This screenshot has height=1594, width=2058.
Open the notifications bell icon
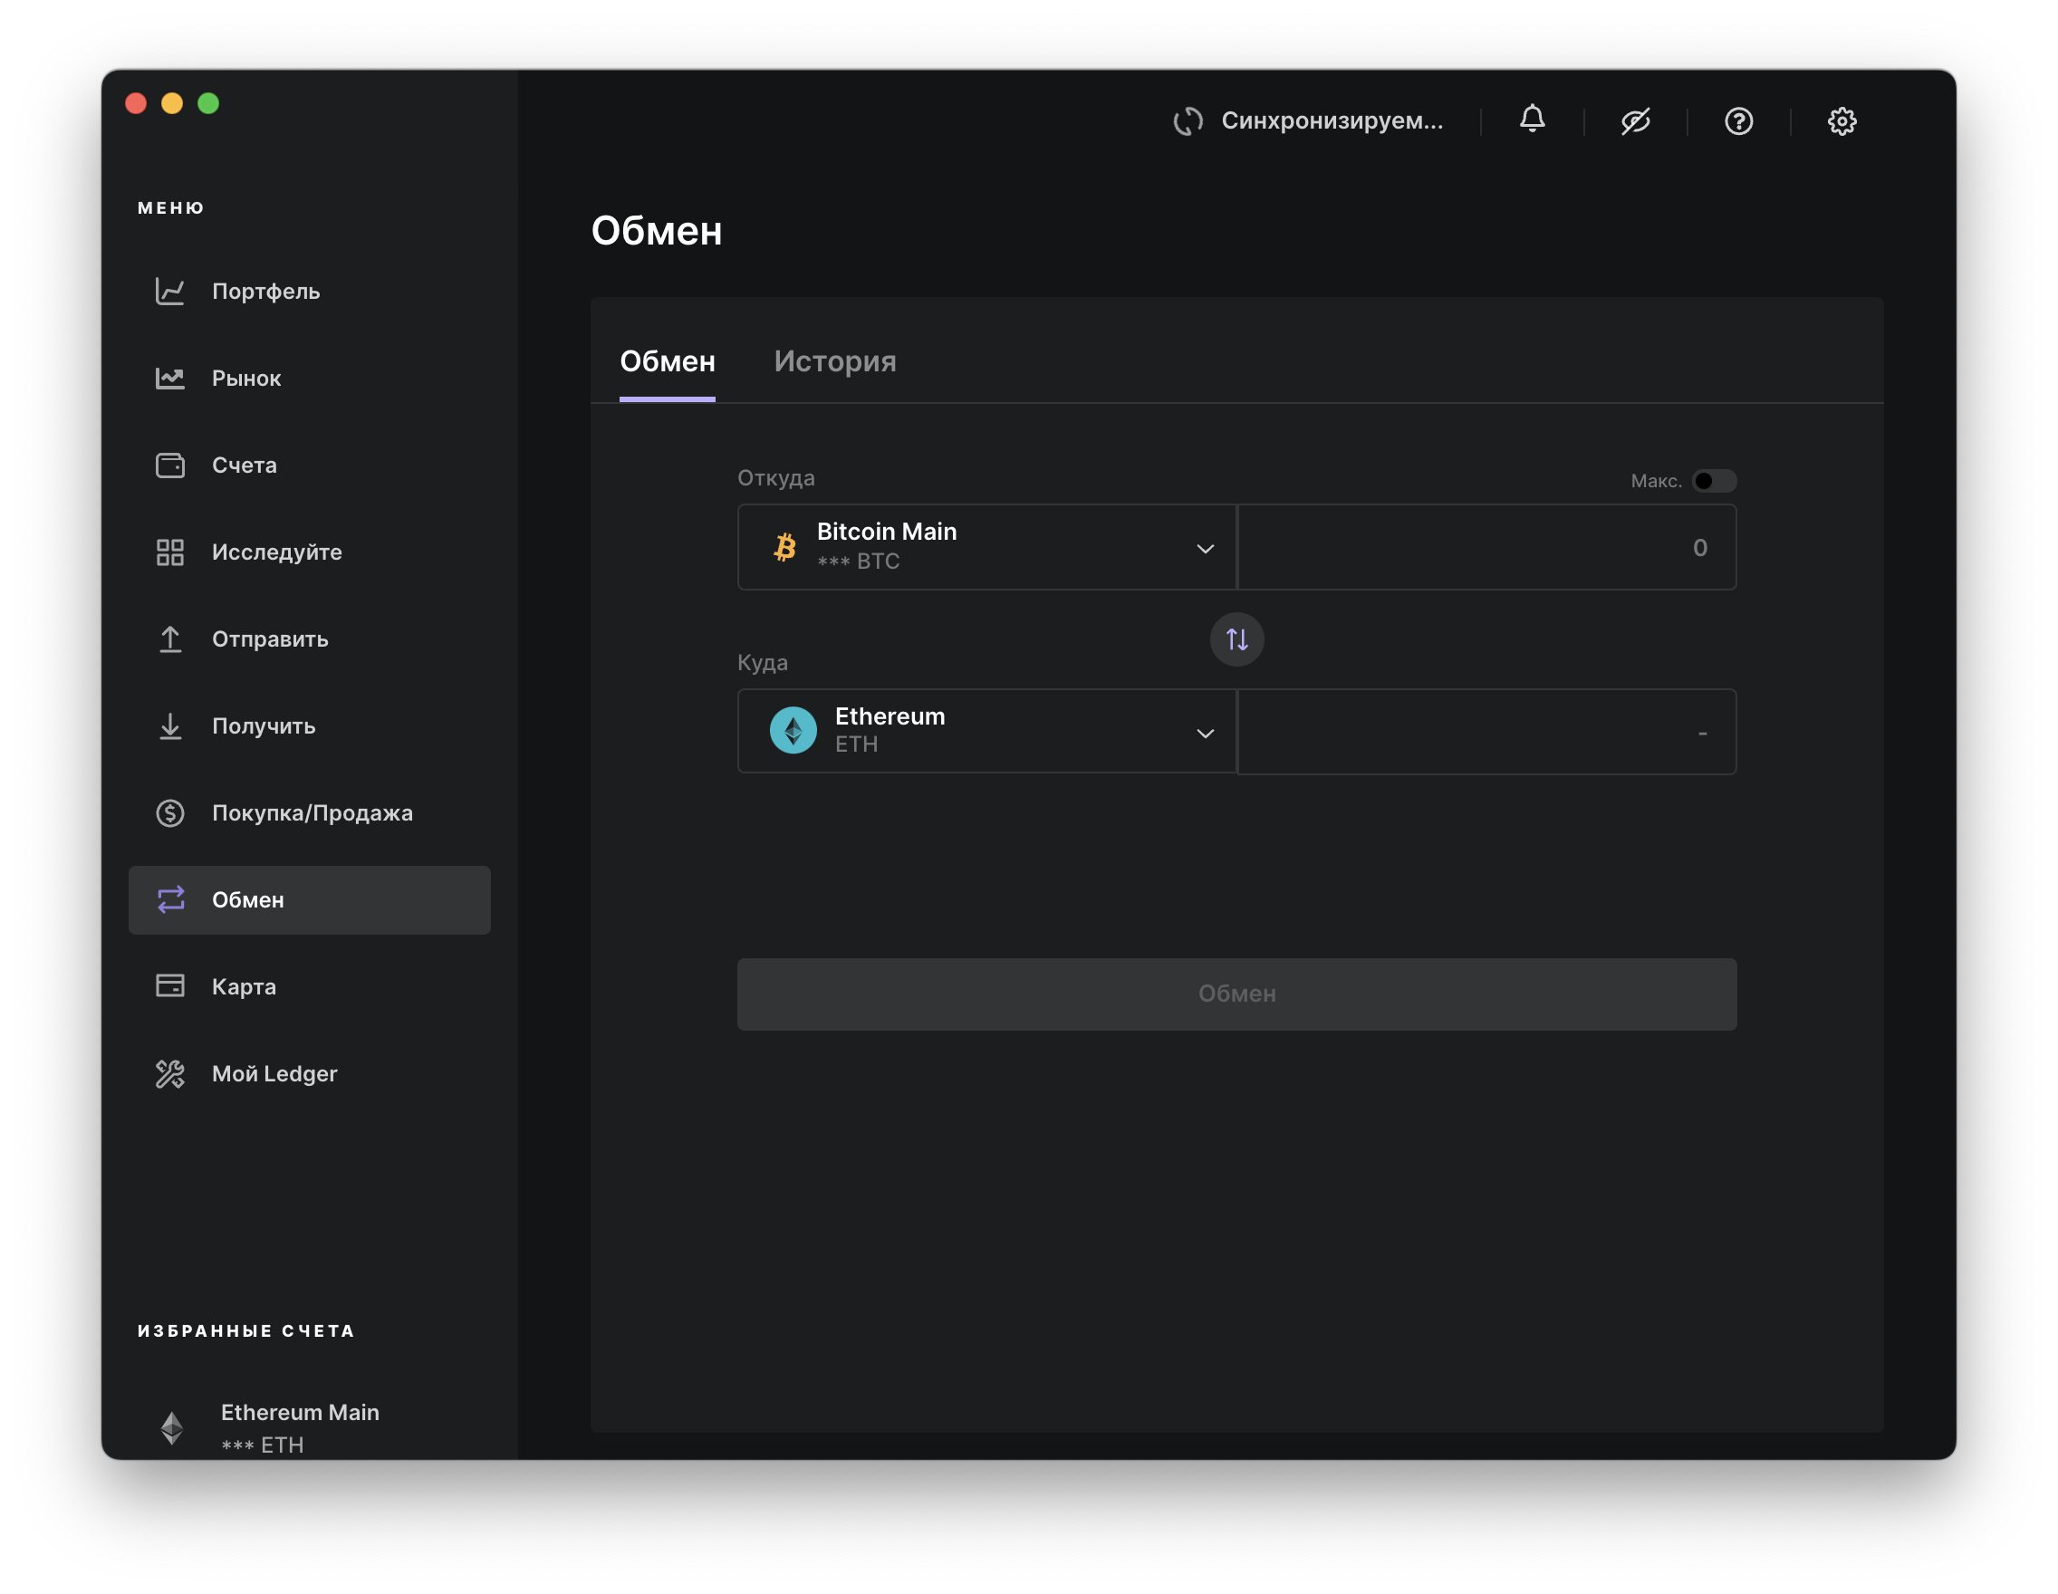(x=1533, y=120)
